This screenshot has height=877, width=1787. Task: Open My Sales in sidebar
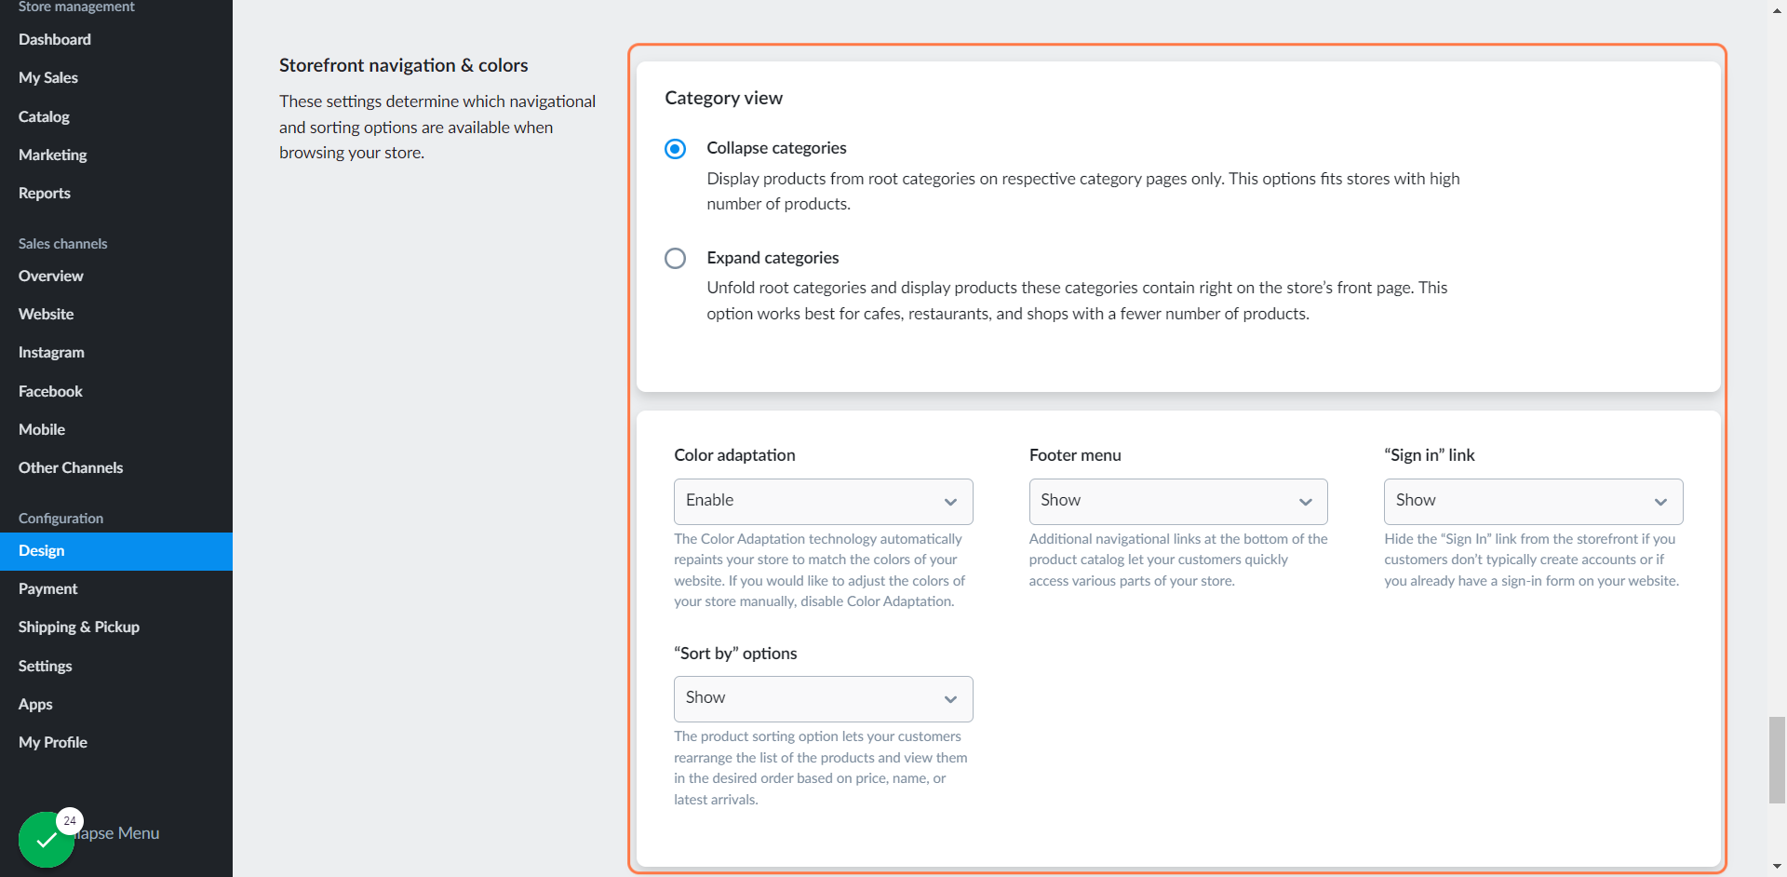pyautogui.click(x=48, y=77)
